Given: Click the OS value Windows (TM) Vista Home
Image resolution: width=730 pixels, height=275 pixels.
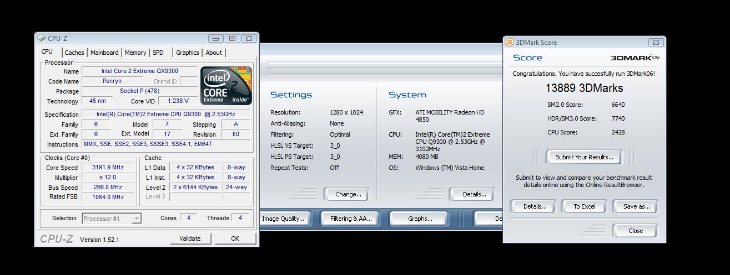Looking at the screenshot, I should coord(450,168).
